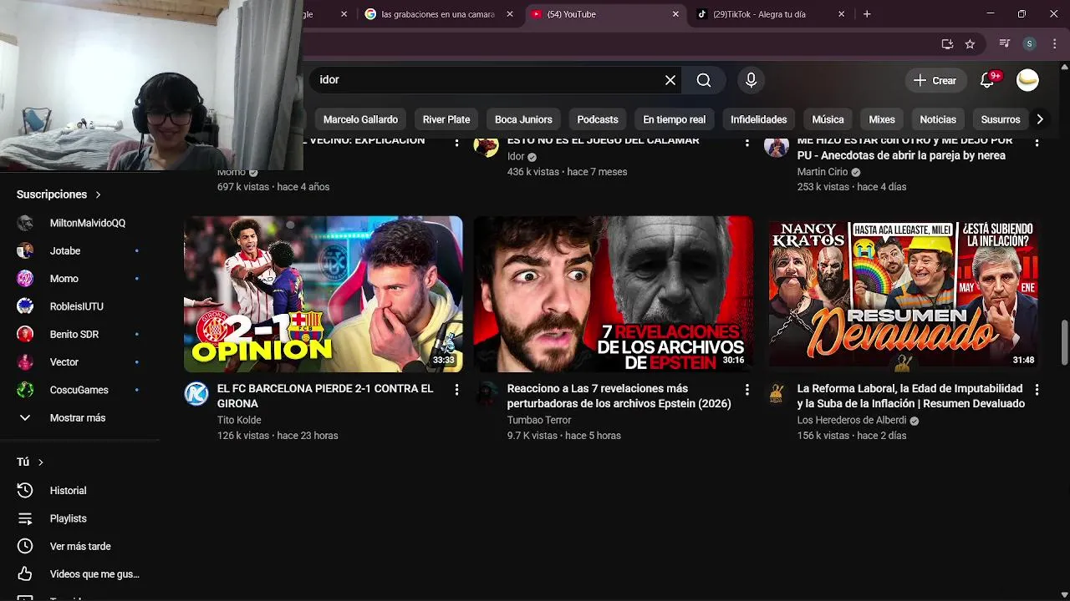Open options for Momo explicación video
The width and height of the screenshot is (1070, 601).
456,143
